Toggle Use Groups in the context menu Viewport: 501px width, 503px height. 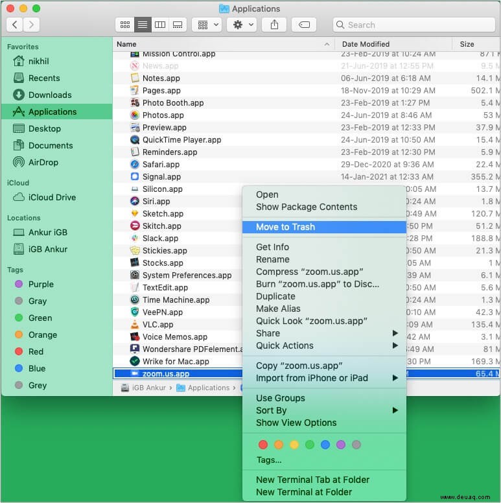[x=324, y=398]
